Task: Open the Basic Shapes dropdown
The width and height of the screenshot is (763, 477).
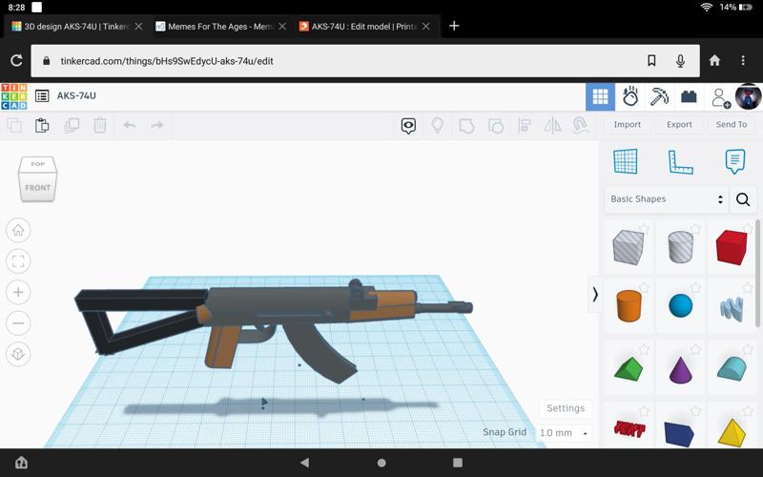Action: tap(666, 199)
